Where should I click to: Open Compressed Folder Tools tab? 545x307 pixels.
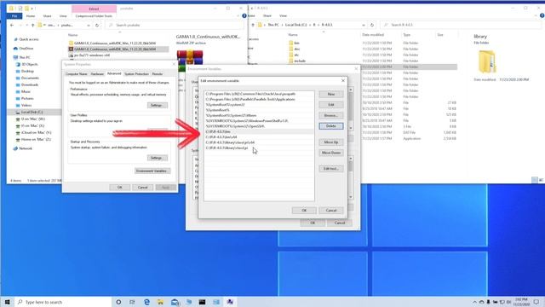pyautogui.click(x=94, y=16)
